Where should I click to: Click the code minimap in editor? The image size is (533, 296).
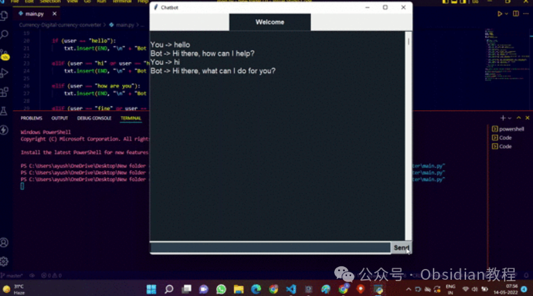(507, 54)
